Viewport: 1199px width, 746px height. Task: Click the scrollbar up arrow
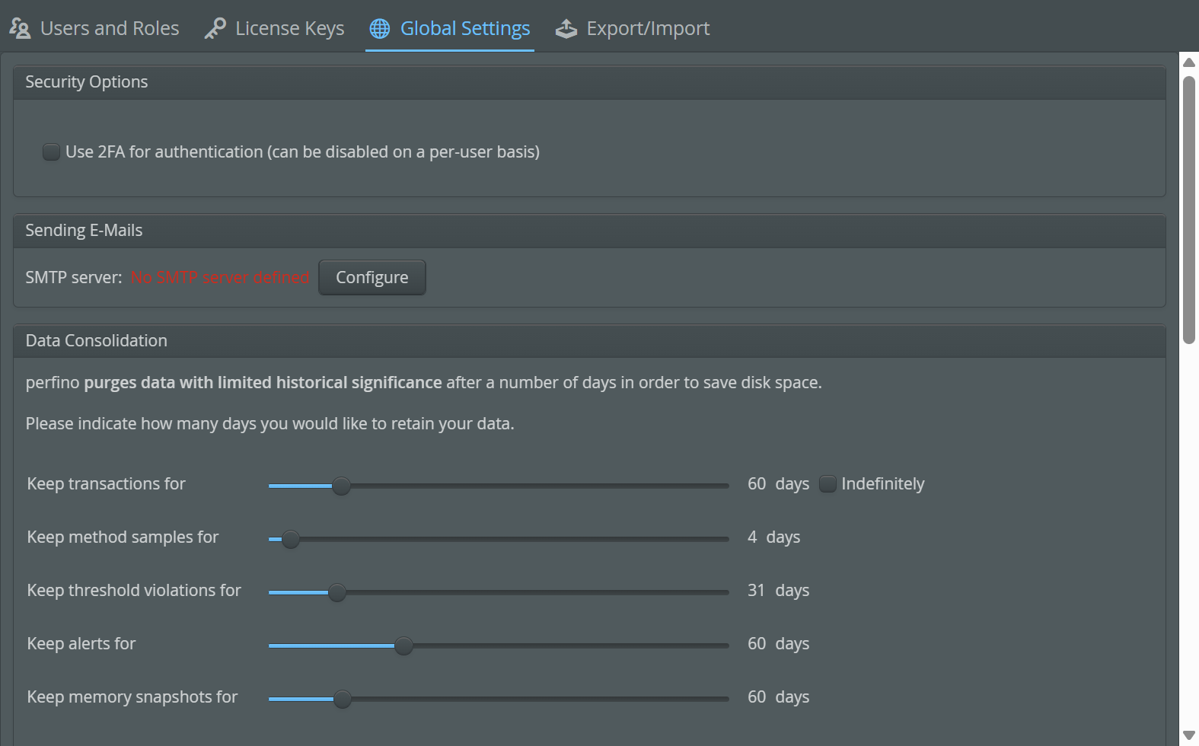(x=1188, y=62)
